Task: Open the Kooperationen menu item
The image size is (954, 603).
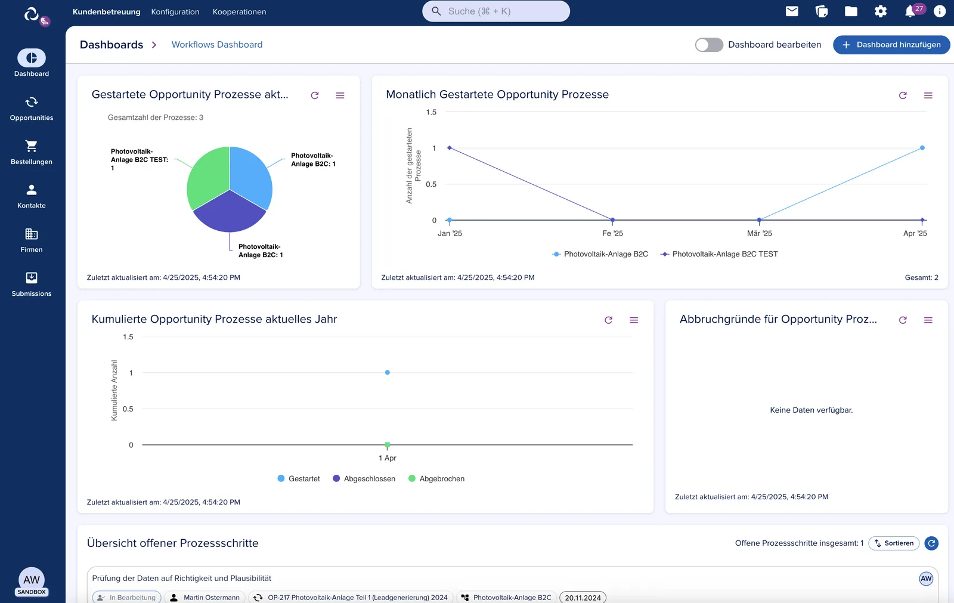Action: [x=239, y=12]
